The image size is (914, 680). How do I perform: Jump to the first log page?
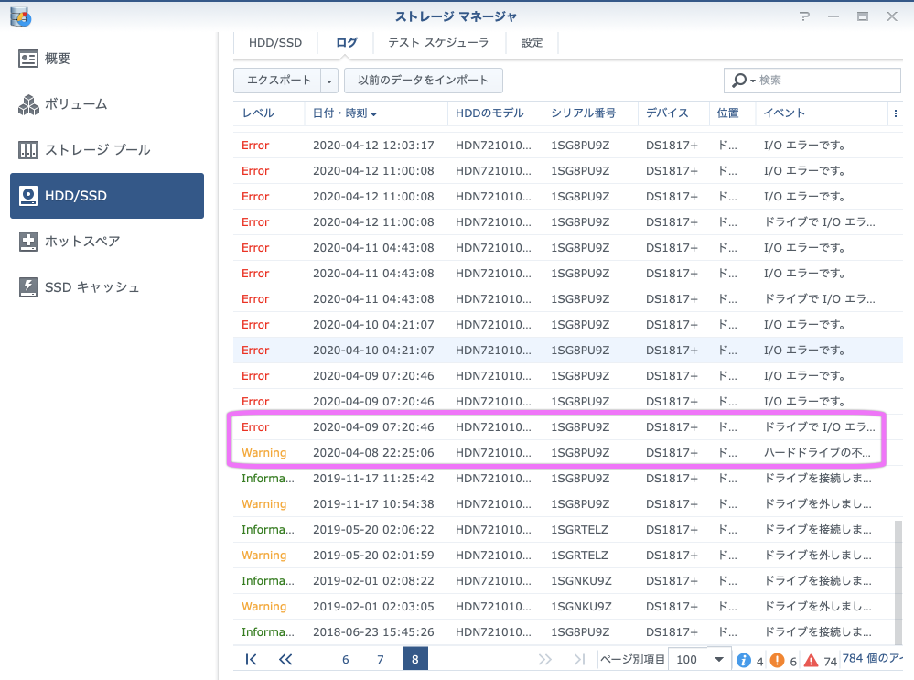pos(251,659)
